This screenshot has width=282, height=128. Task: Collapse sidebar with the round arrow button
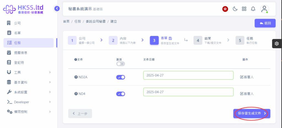pos(57,8)
